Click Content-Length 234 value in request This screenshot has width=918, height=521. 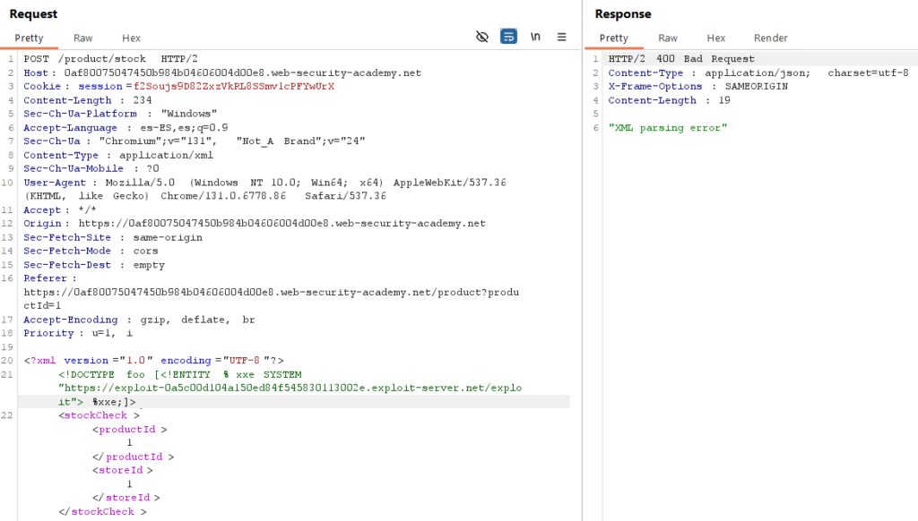pos(143,100)
